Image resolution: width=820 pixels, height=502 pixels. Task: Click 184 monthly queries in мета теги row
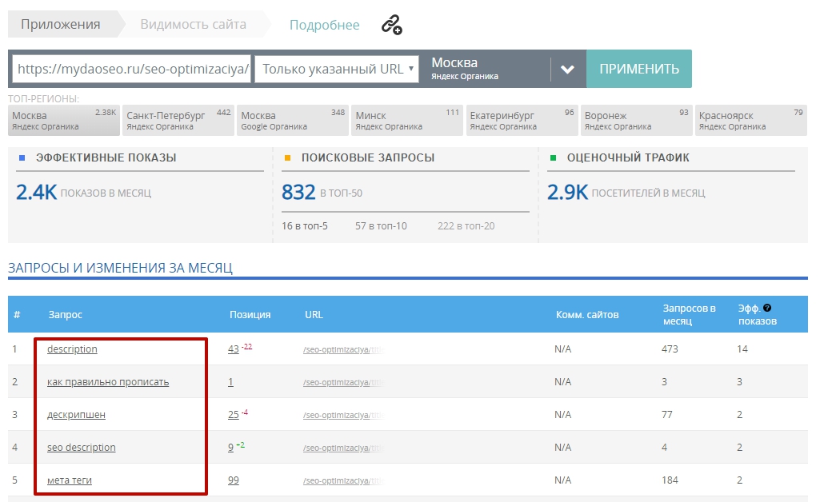click(670, 480)
